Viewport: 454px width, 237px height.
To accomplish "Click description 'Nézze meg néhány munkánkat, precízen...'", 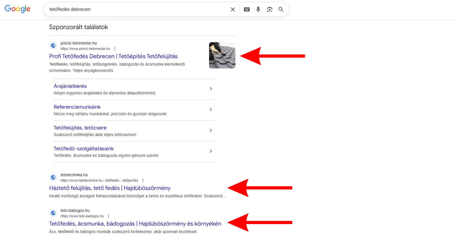I will pyautogui.click(x=111, y=114).
